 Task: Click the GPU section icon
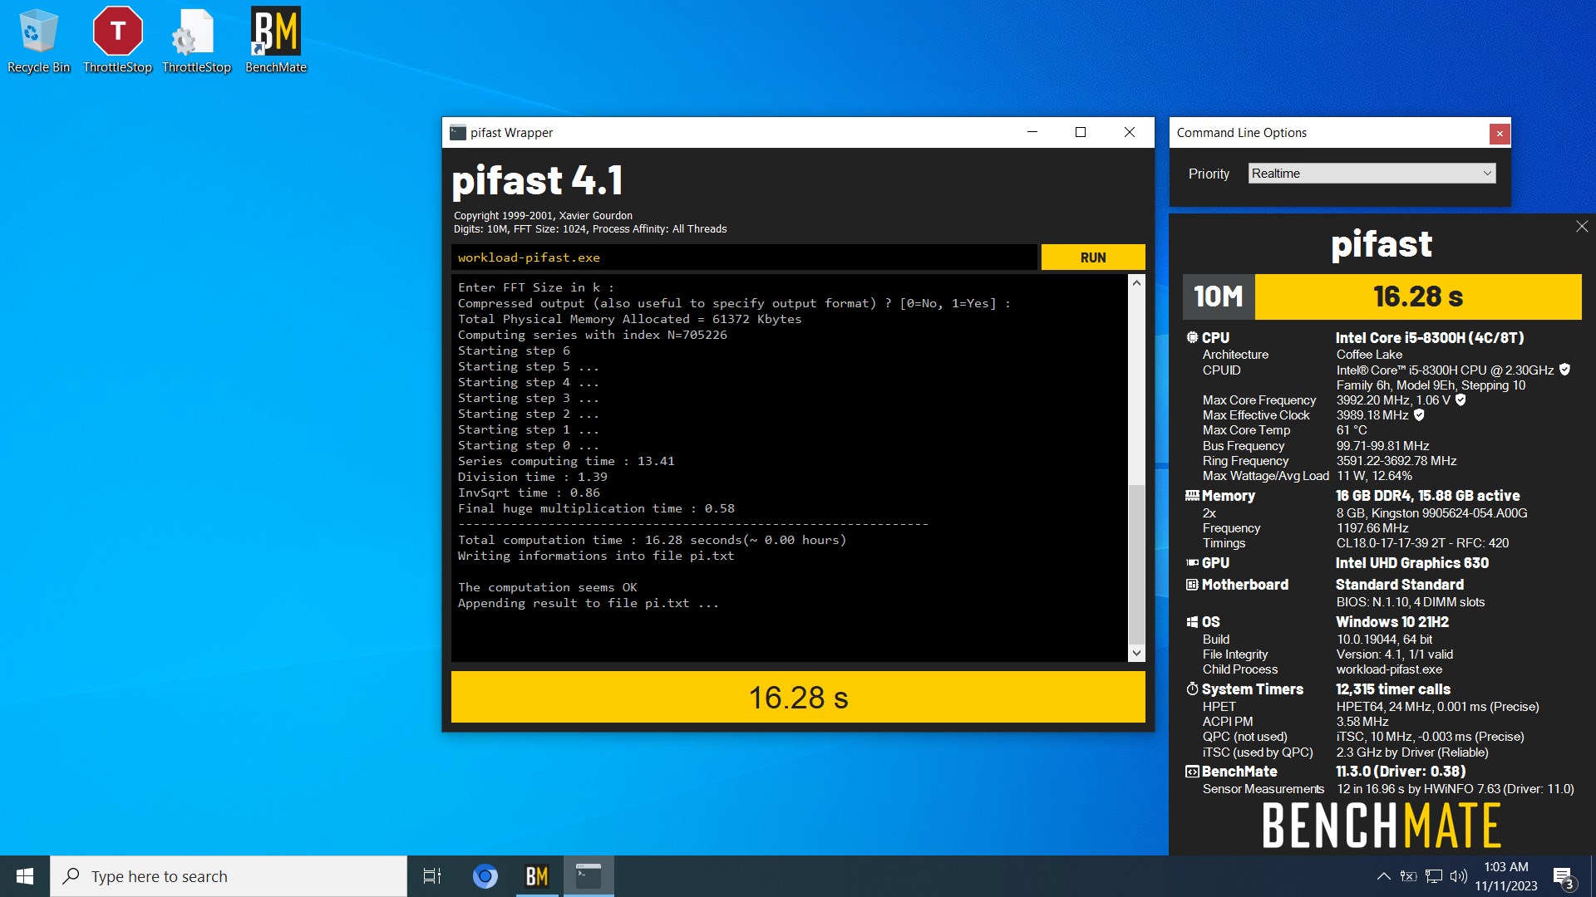[x=1192, y=563]
